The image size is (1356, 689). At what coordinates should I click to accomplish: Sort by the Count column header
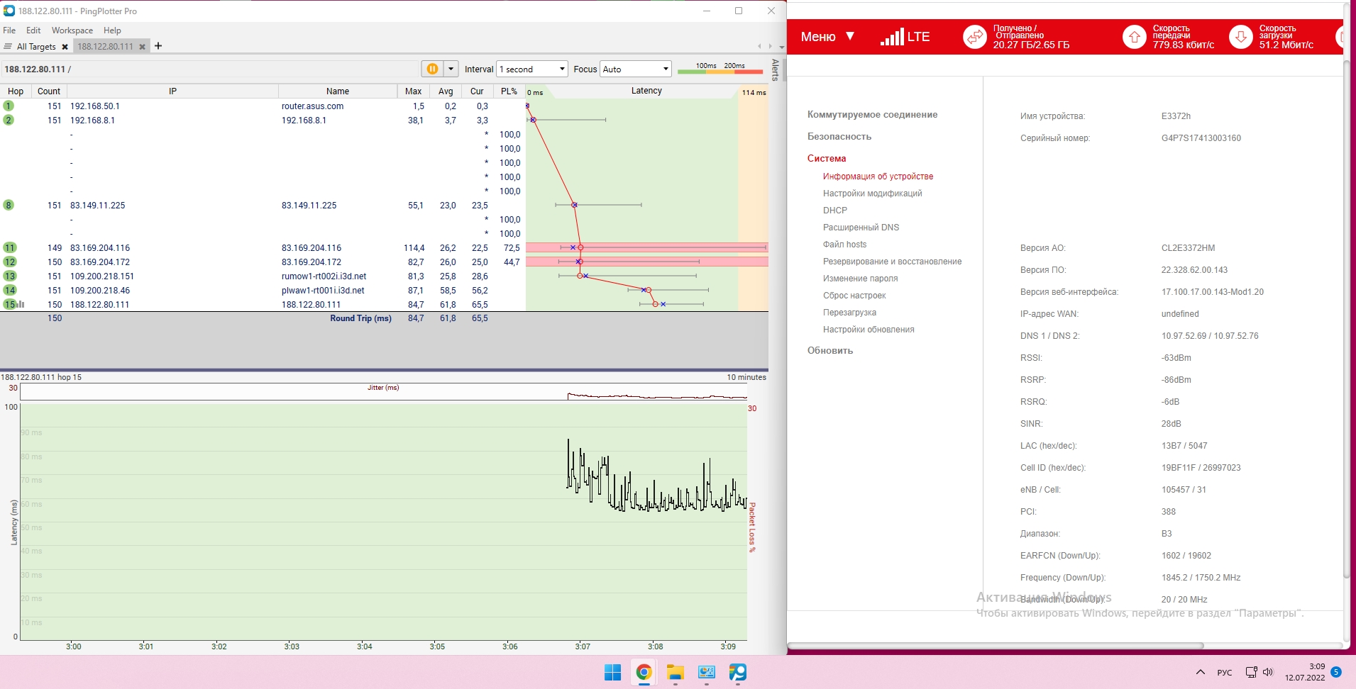(x=49, y=91)
